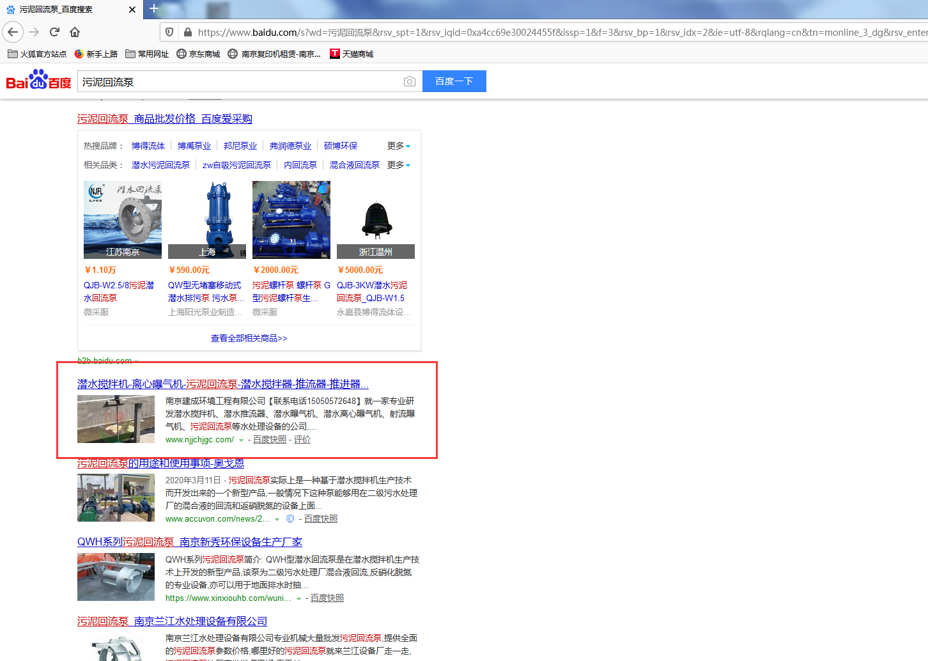Open QJB-W2.5/8污泥潜水回流泵 product link
This screenshot has height=661, width=928.
pyautogui.click(x=120, y=292)
